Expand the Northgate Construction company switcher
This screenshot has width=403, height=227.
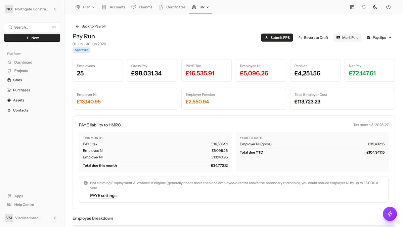[55, 9]
